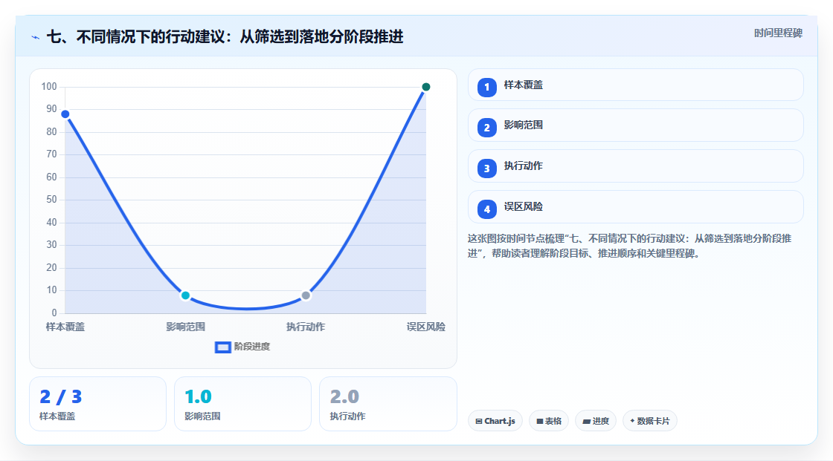Click the number 3 badge for 执行动作
833x461 pixels.
[486, 169]
